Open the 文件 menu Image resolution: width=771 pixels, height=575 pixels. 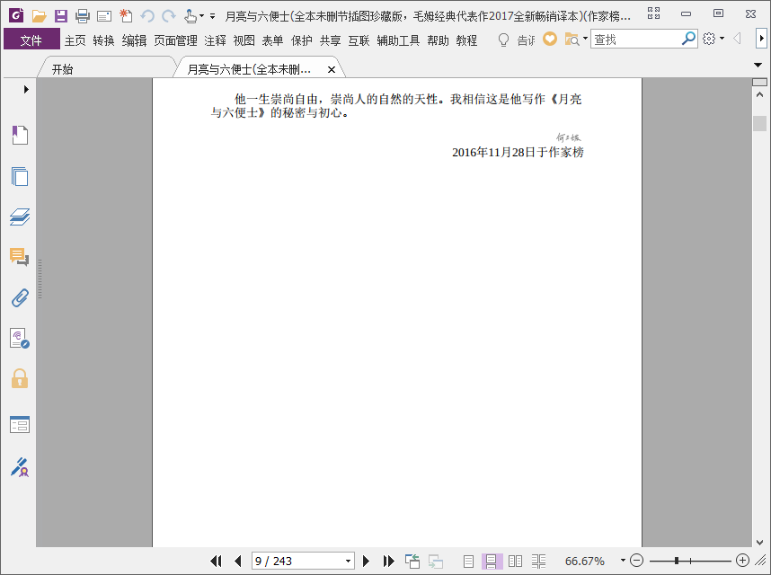tap(31, 40)
